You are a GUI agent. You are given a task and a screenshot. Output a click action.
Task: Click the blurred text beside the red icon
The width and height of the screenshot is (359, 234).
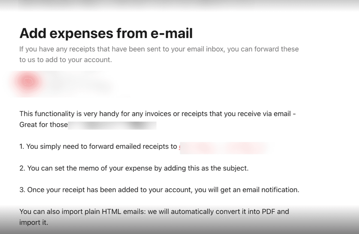(78, 83)
